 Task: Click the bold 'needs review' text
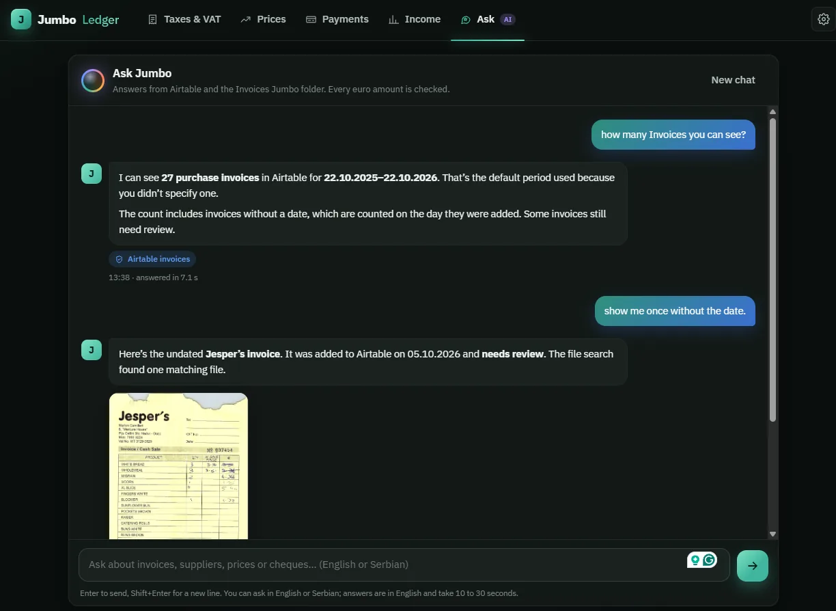(x=513, y=354)
